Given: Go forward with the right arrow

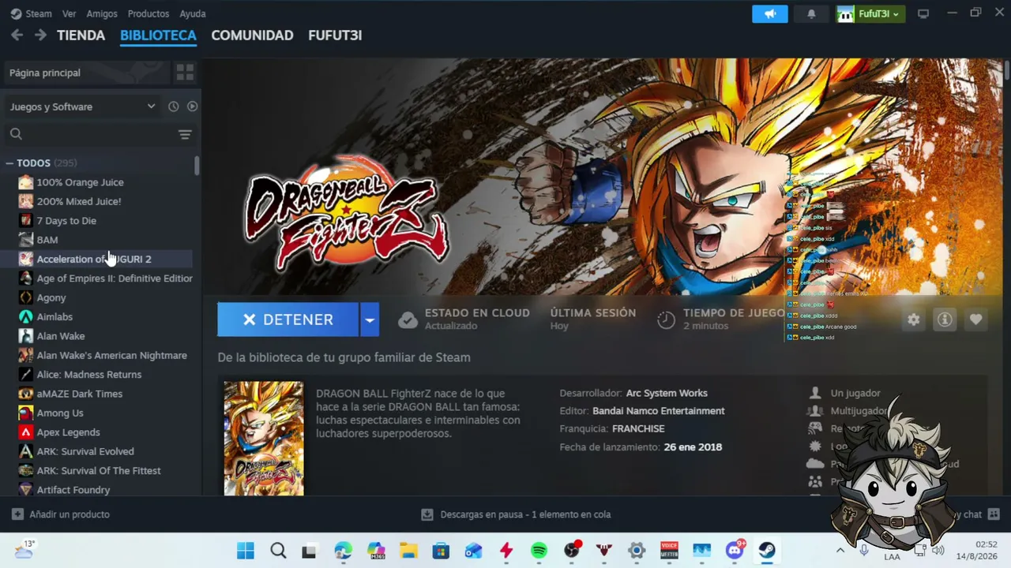Looking at the screenshot, I should pos(40,35).
